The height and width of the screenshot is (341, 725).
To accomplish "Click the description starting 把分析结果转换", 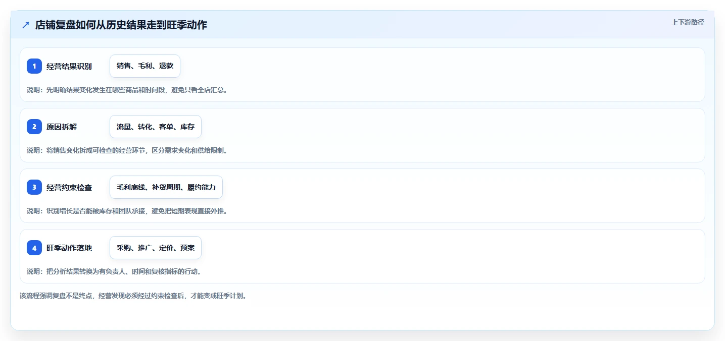I will [x=115, y=271].
